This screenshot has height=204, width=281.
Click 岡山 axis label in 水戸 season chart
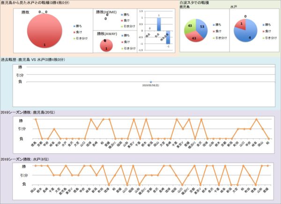coord(34,190)
